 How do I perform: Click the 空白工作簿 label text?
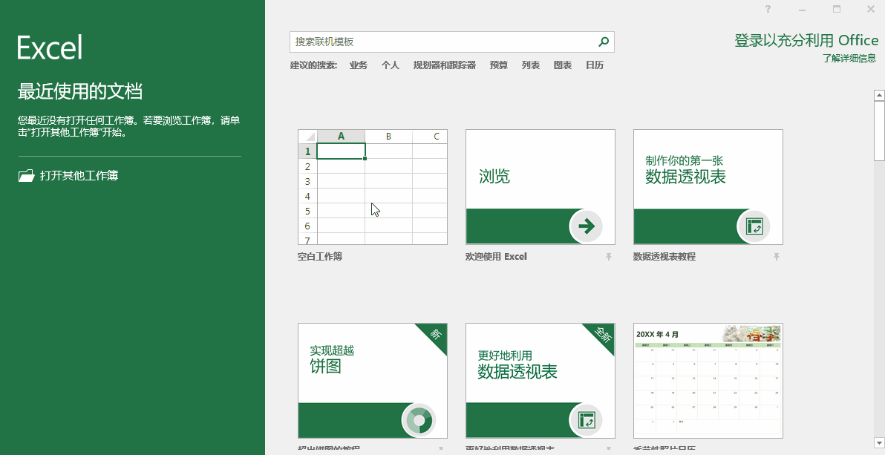[x=320, y=256]
